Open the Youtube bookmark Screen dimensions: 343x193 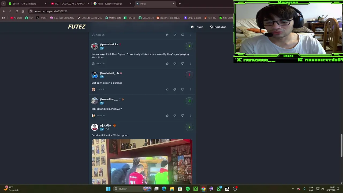[16, 18]
